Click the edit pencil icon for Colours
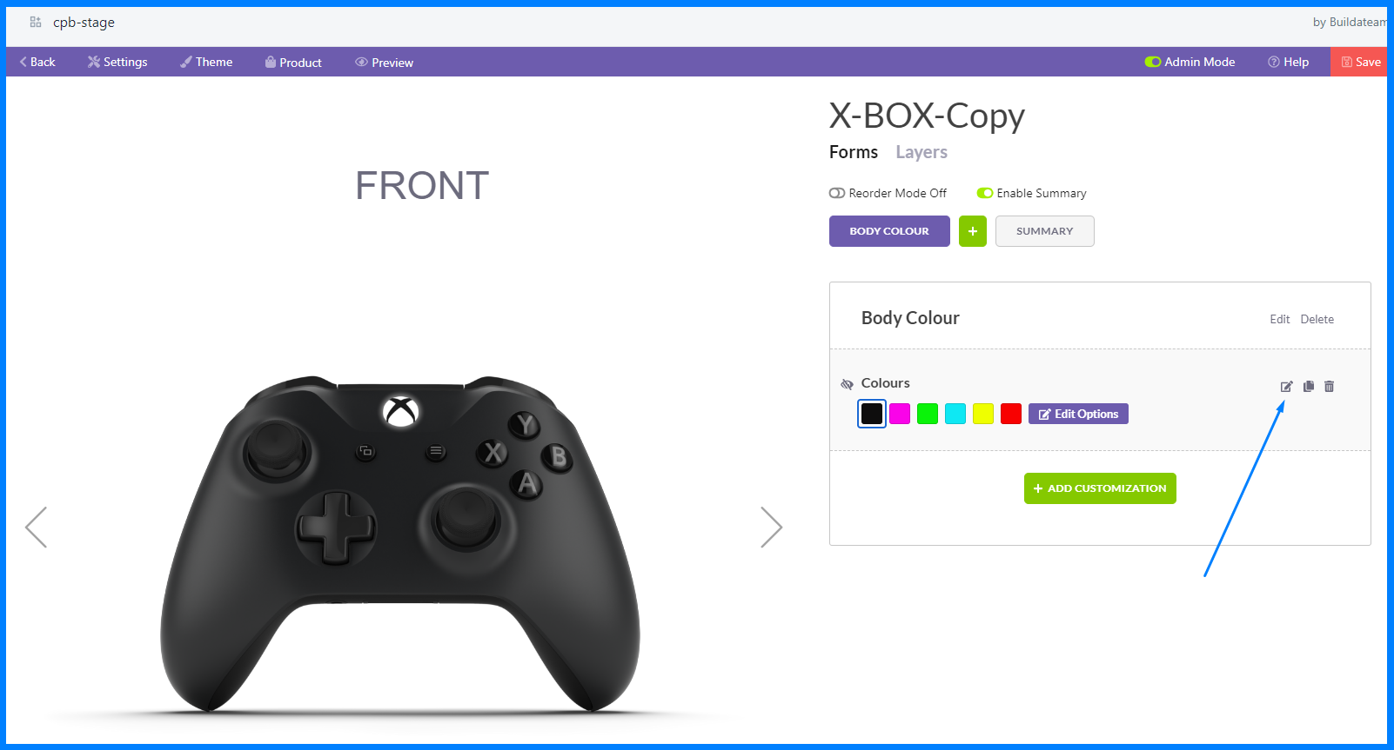The width and height of the screenshot is (1394, 750). [x=1286, y=387]
